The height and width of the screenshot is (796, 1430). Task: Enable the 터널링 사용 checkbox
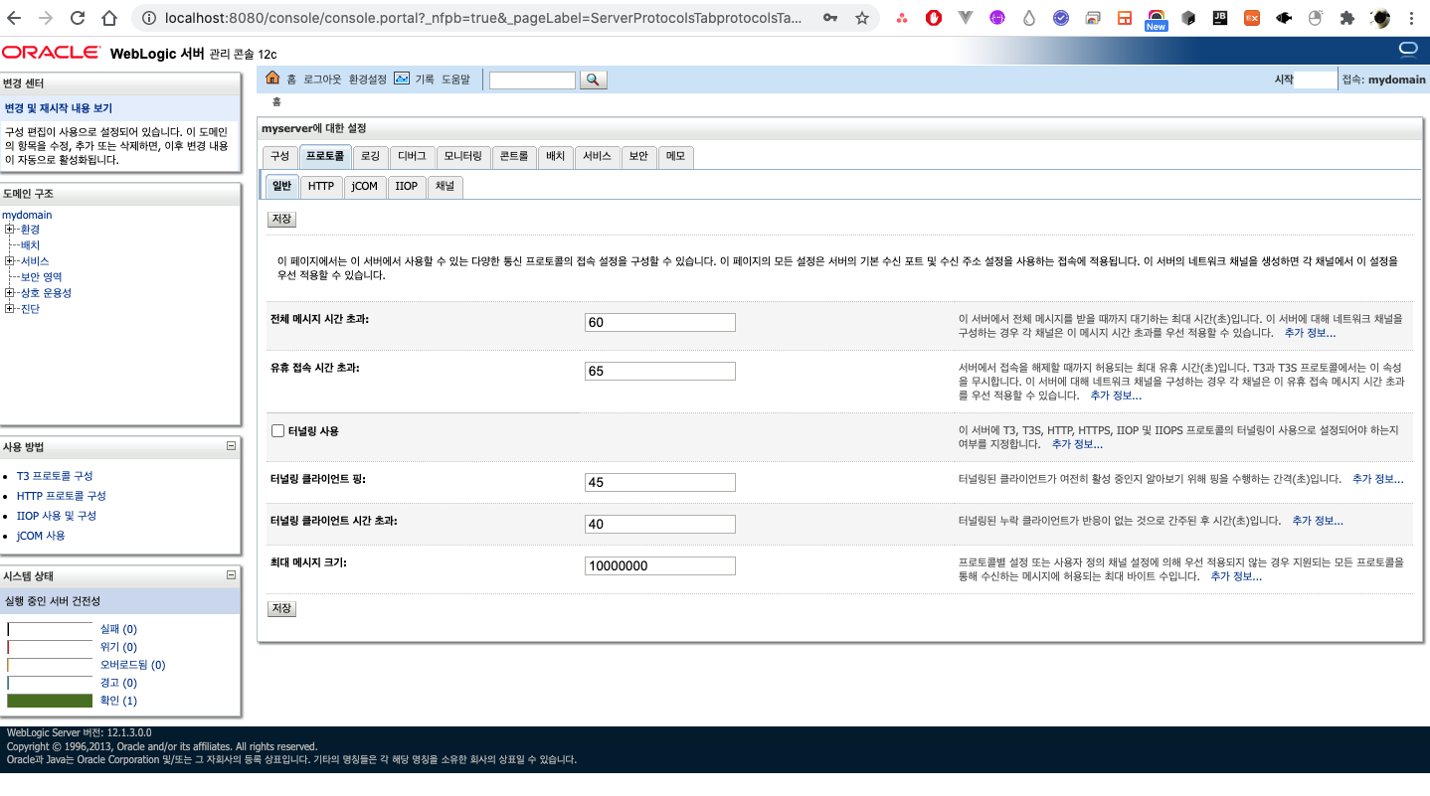click(278, 431)
